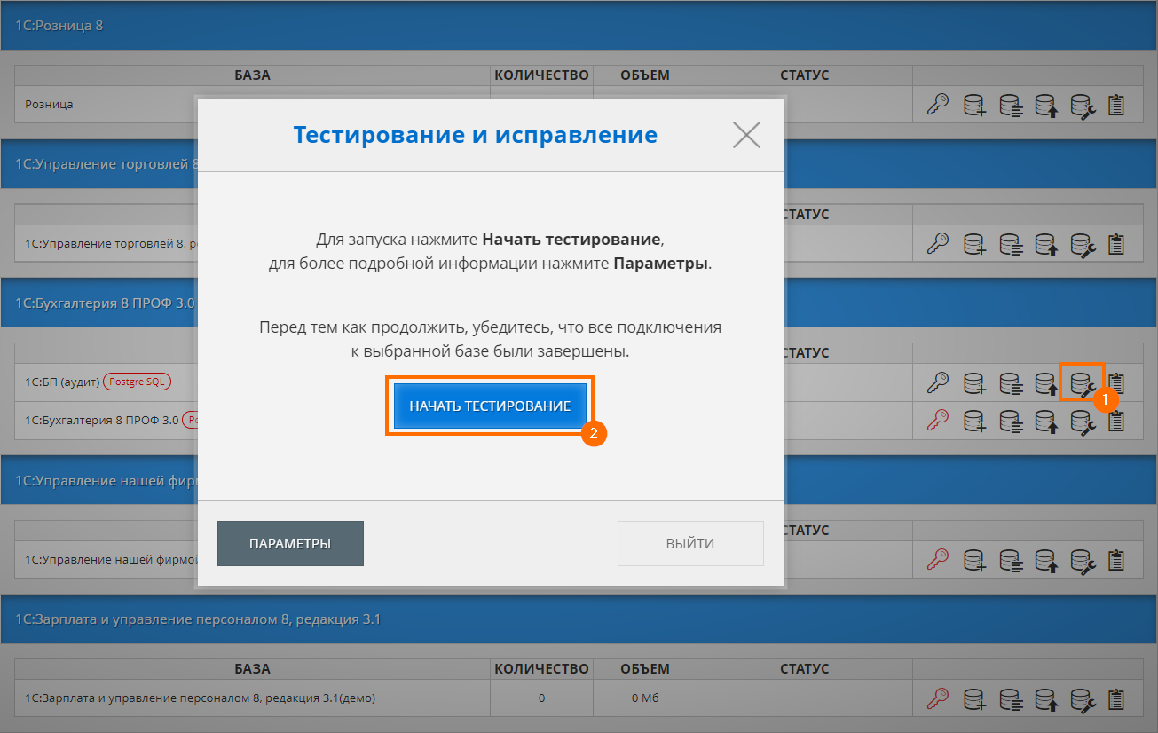Click database upload icon for Управление торговлей 8
The width and height of the screenshot is (1158, 733).
pos(1047,243)
